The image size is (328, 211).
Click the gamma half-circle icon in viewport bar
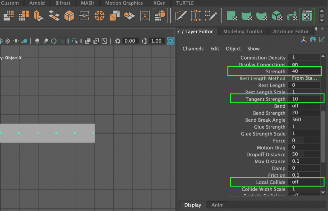(144, 41)
